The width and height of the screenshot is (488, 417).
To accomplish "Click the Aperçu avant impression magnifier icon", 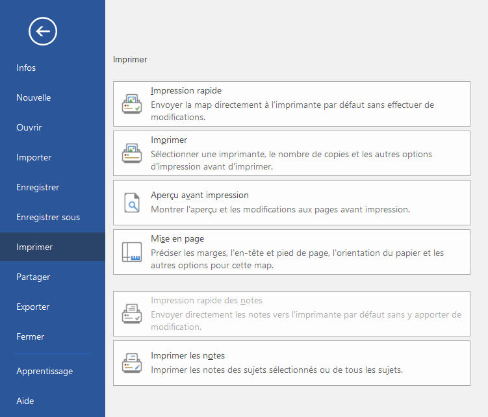I will (x=132, y=203).
